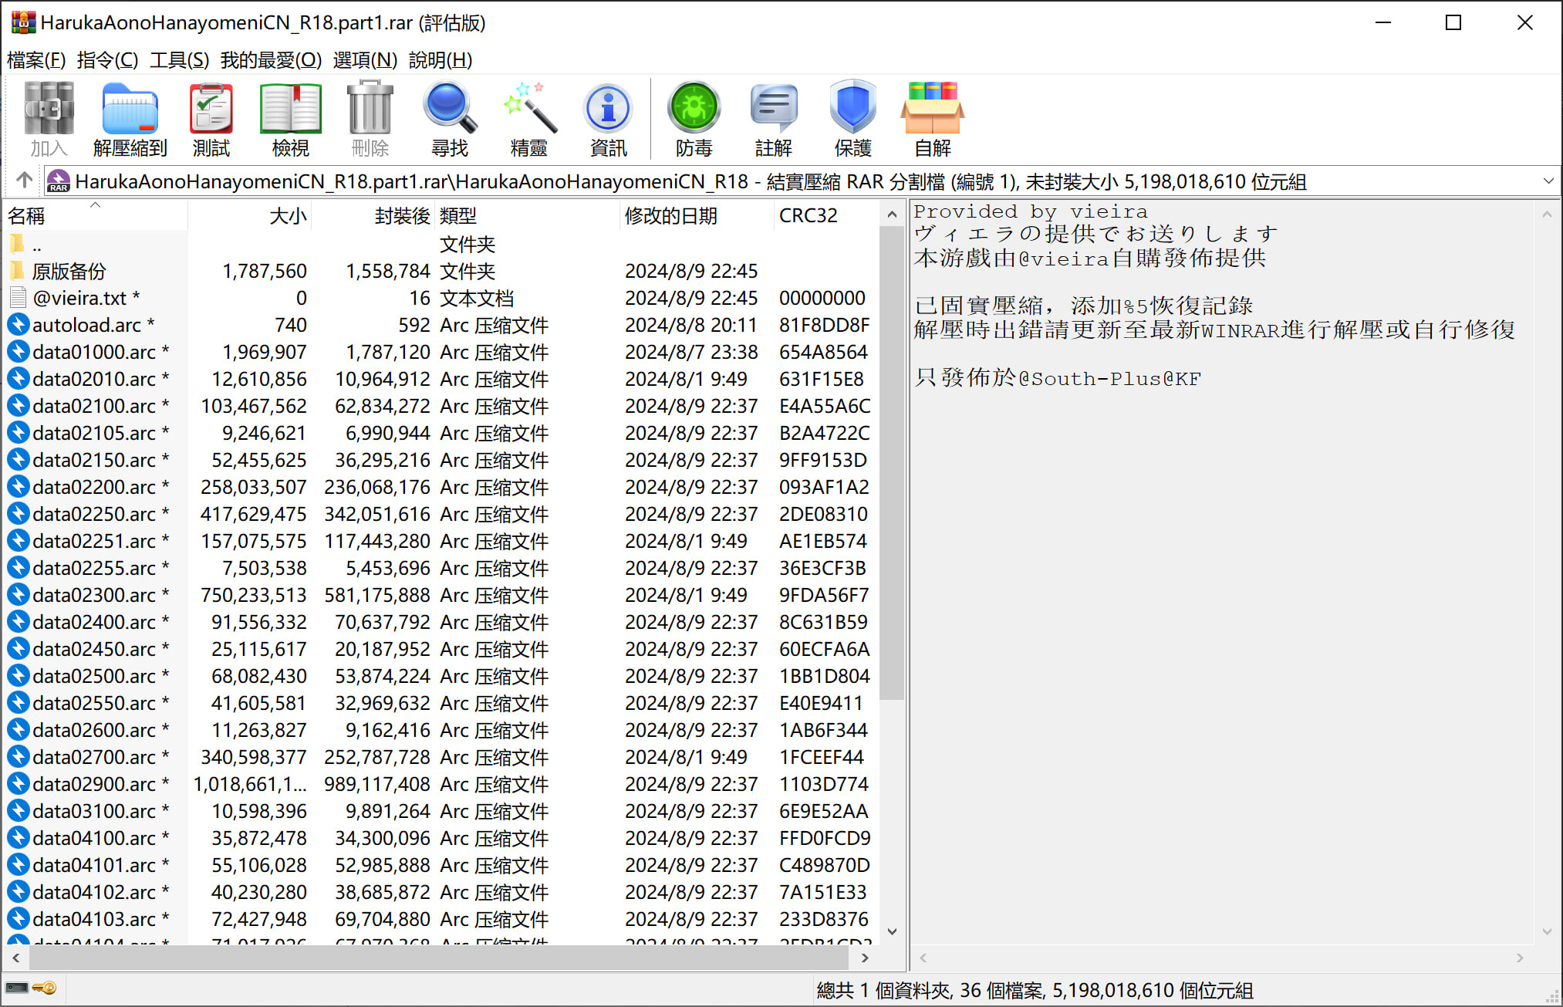Image resolution: width=1563 pixels, height=1007 pixels.
Task: Open the Commands (指令) menu
Action: tap(107, 59)
